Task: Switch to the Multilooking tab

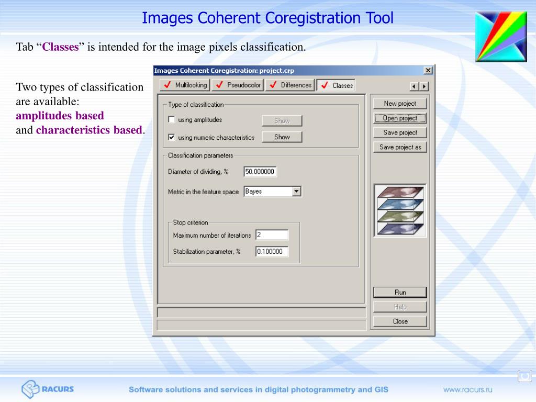Action: 185,85
